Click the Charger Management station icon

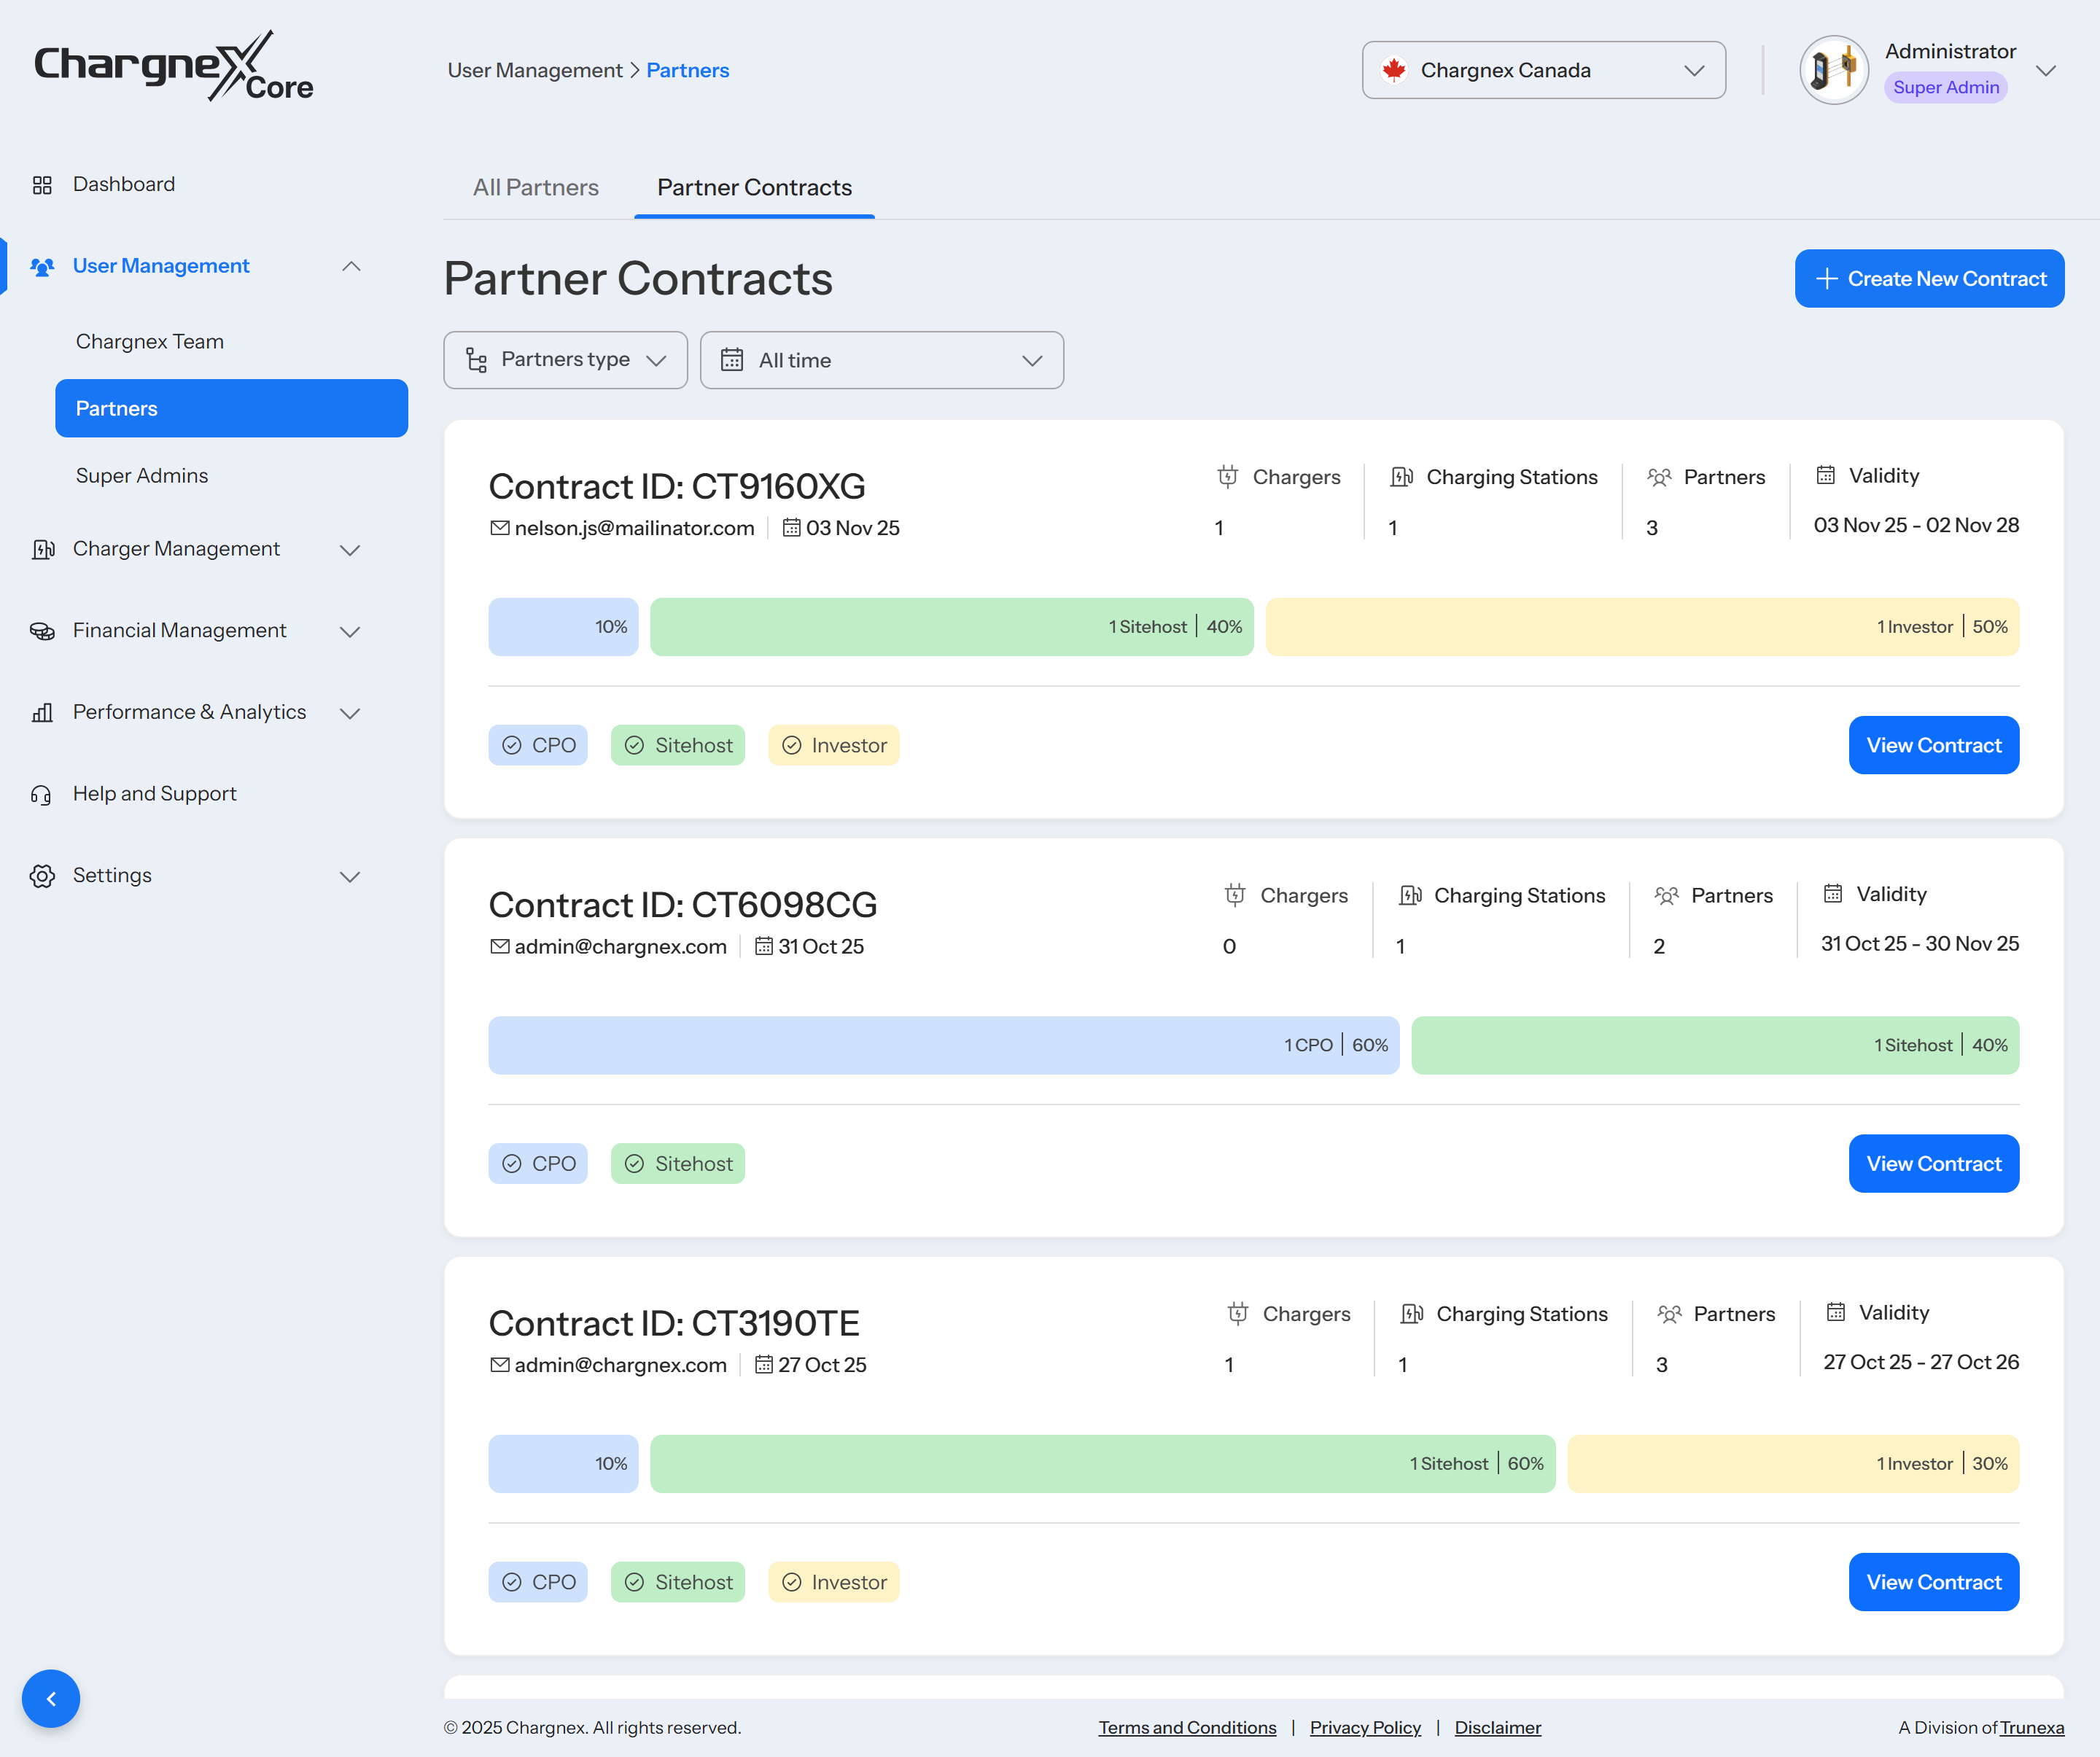(x=42, y=549)
